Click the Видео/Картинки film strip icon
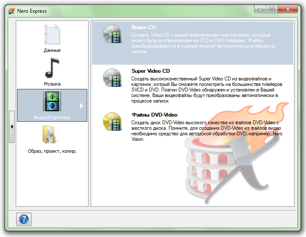Viewport: 306px width, 237px height. pos(52,101)
